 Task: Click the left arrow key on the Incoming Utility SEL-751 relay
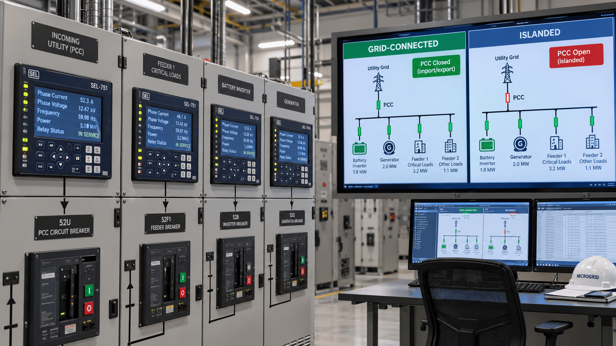pos(54,157)
